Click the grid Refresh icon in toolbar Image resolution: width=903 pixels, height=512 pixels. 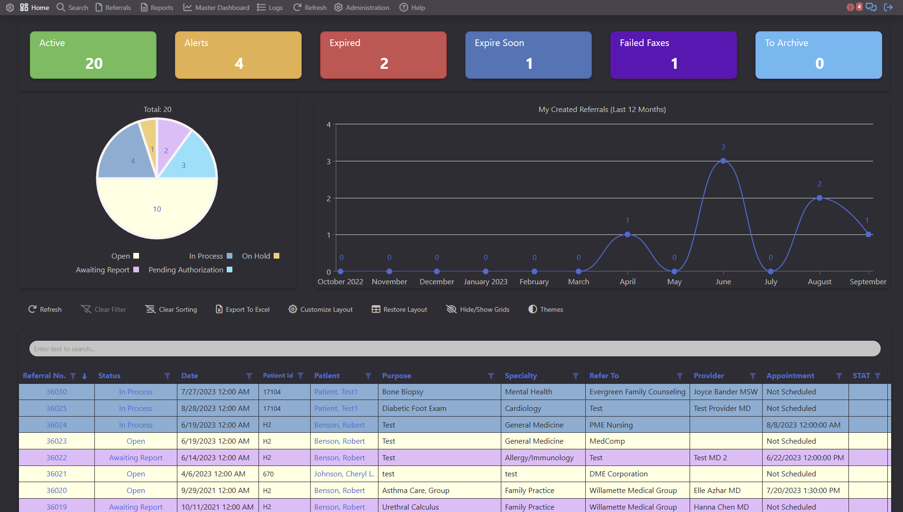32,309
